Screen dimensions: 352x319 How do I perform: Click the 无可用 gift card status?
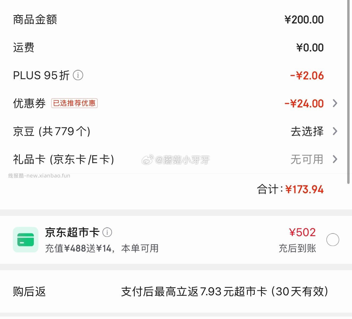coord(307,159)
